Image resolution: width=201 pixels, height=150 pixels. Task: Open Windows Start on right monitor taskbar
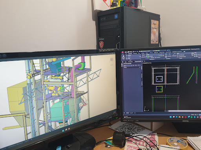tap(171, 117)
